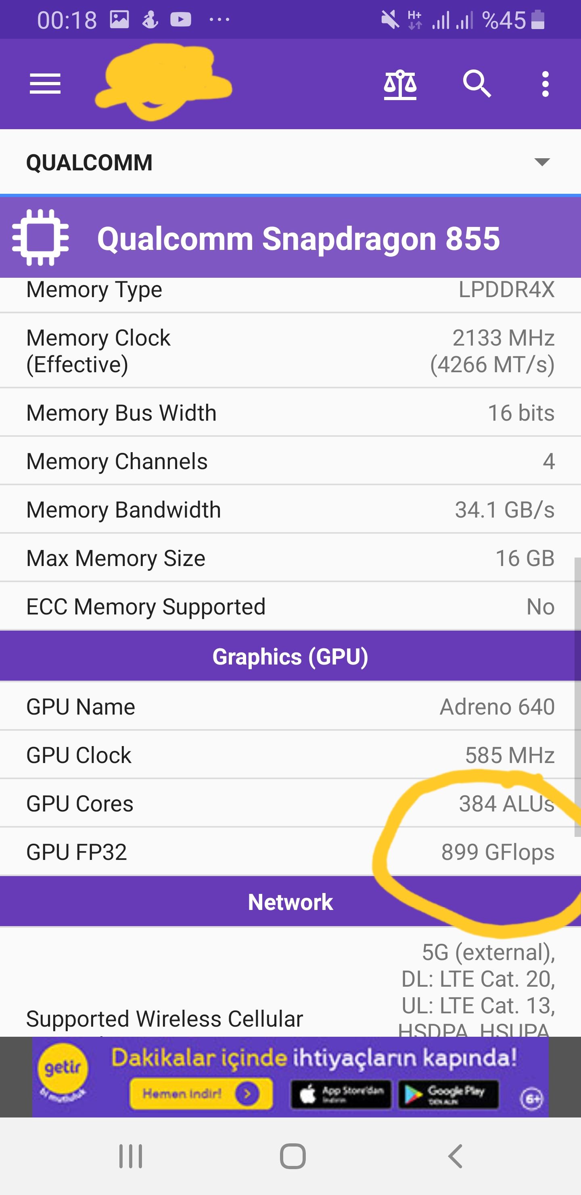Open the App Store badge link
581x1195 pixels.
pos(341,1094)
